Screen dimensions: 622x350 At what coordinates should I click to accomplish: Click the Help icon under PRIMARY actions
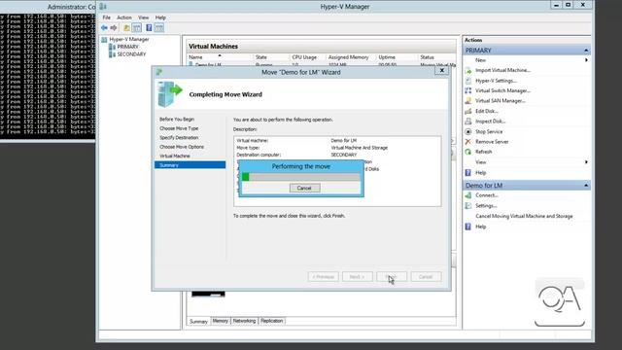click(468, 173)
